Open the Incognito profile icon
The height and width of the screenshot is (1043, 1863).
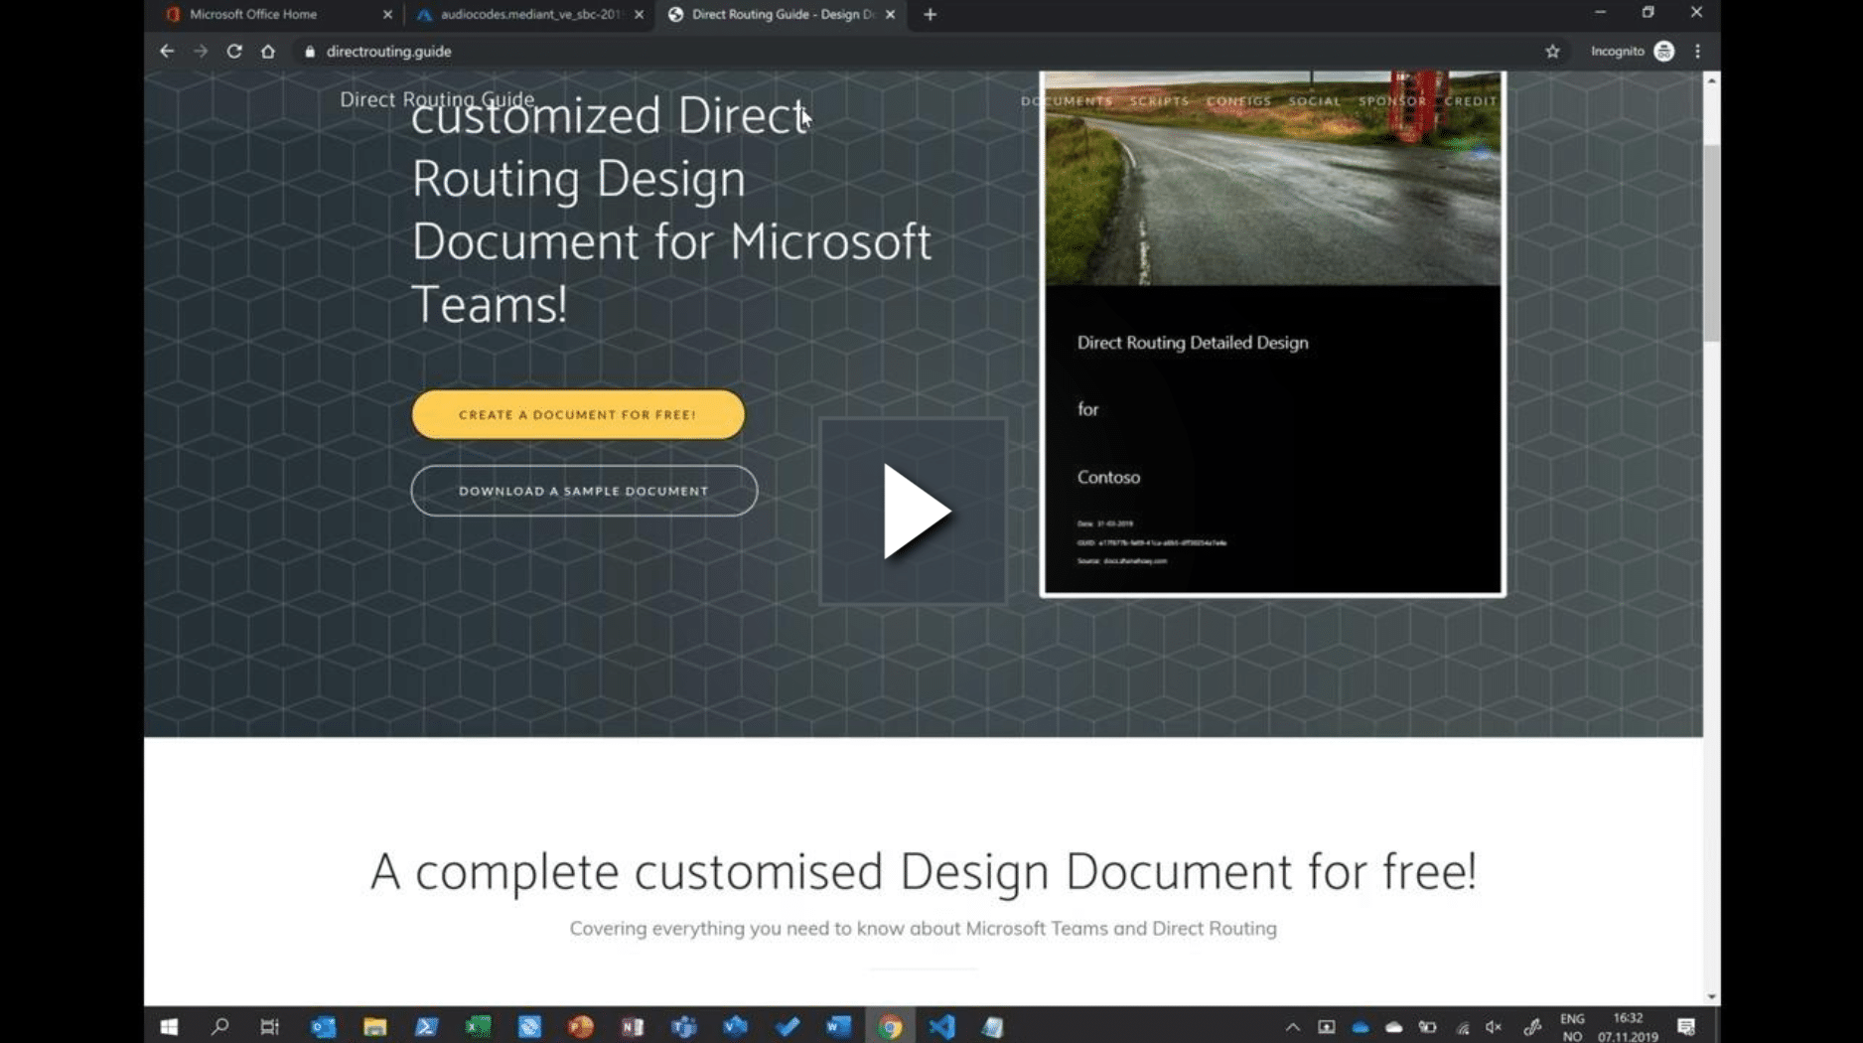point(1664,51)
